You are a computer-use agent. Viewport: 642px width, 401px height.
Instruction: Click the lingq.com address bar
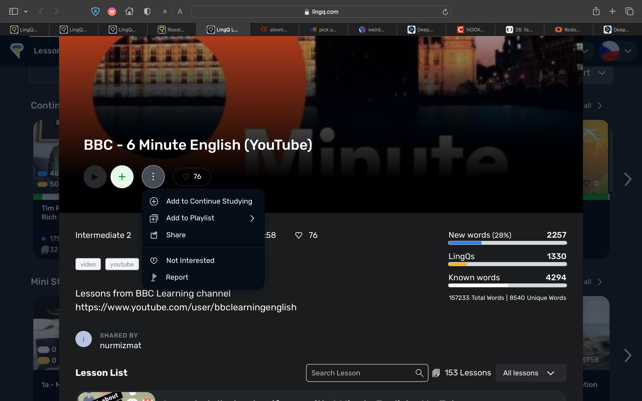click(x=321, y=12)
